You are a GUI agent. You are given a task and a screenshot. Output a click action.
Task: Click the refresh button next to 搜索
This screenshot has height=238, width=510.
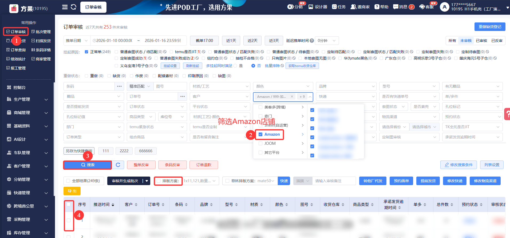click(x=118, y=165)
